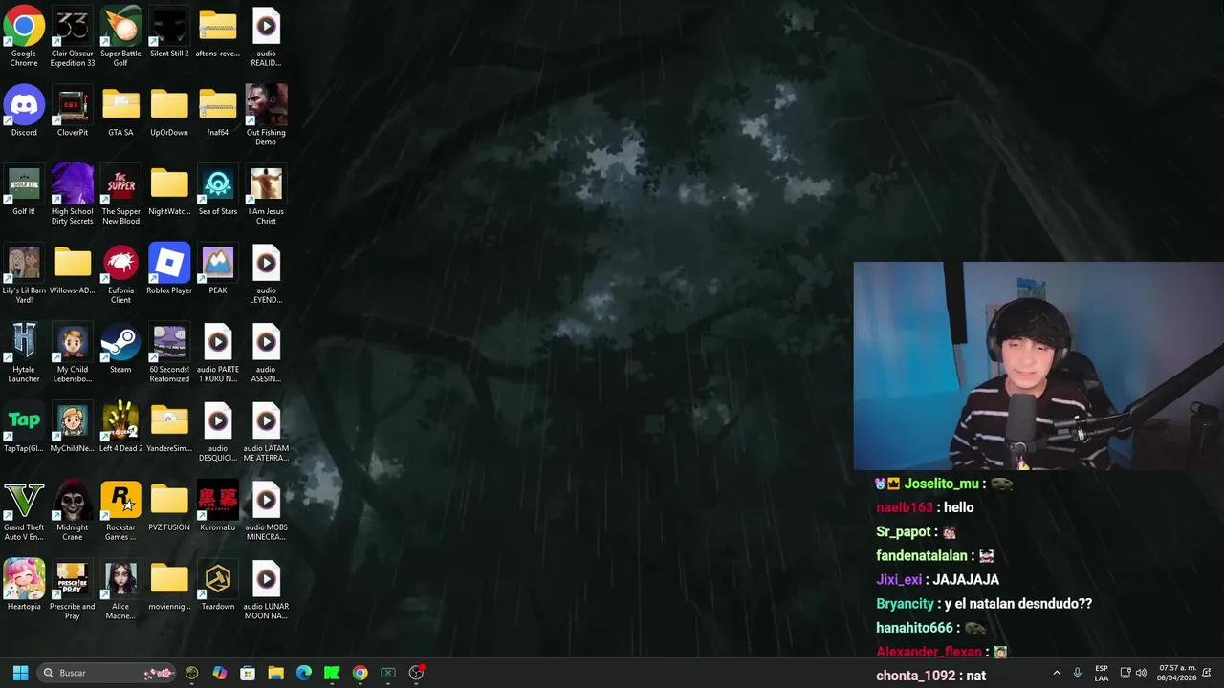The width and height of the screenshot is (1224, 688).
Task: Switch to Chrome in the taskbar
Action: pos(360,673)
